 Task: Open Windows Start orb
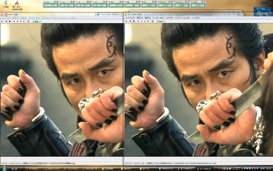pos(4,168)
